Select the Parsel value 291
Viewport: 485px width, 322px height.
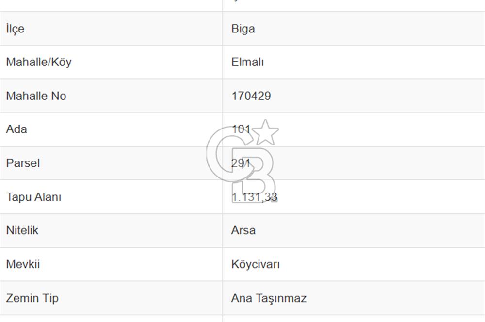241,163
